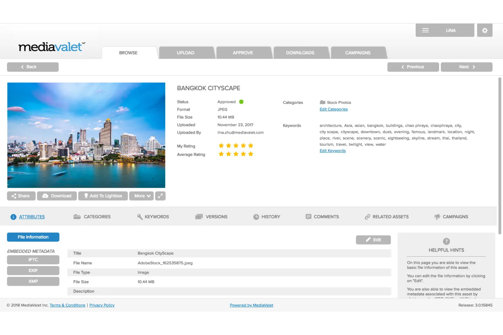The height and width of the screenshot is (335, 503).
Task: Open the Powered by MediaValet link
Action: coord(252,305)
